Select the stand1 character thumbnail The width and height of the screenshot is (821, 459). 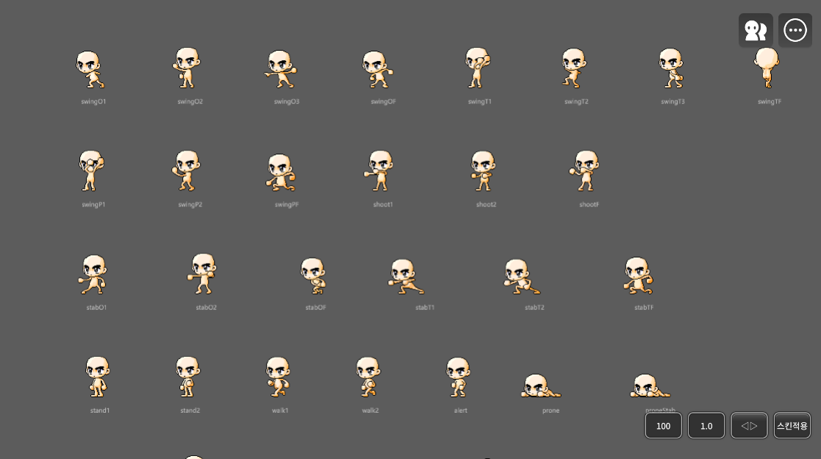[x=97, y=376]
